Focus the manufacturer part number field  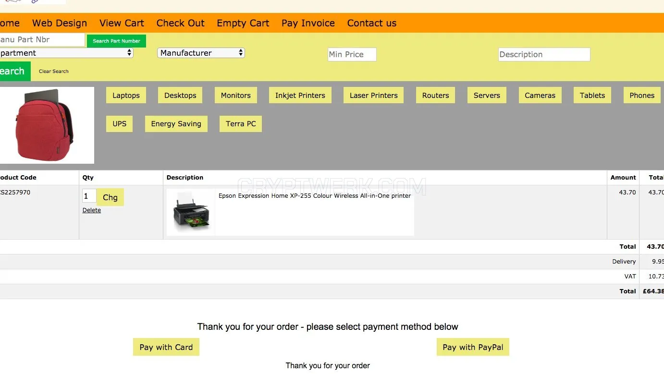pos(42,40)
